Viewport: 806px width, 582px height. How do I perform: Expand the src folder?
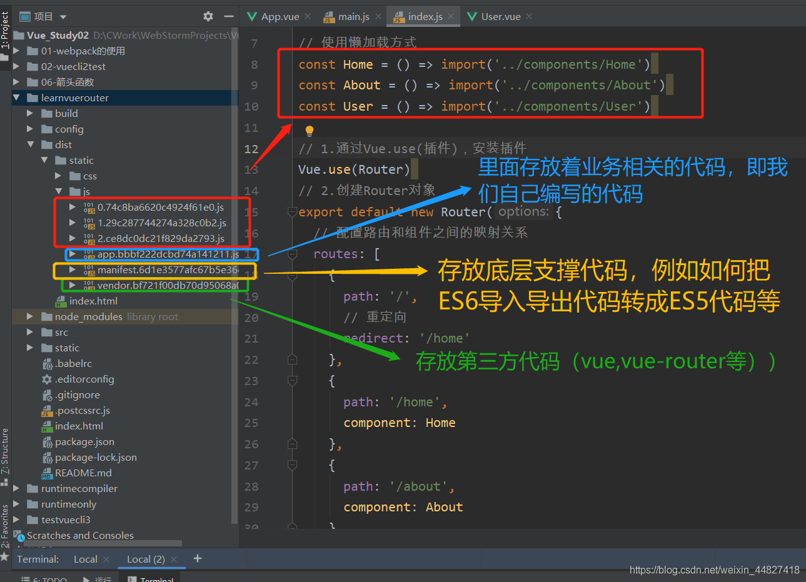[30, 332]
